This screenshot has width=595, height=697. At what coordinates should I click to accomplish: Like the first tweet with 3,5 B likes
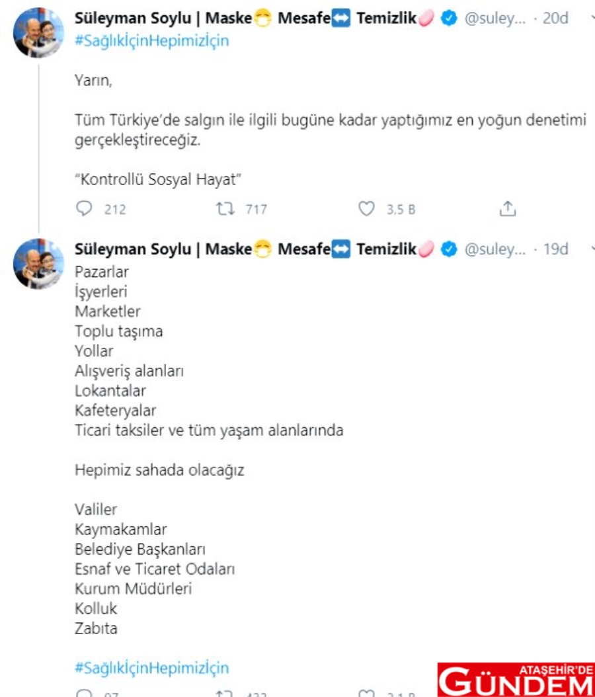point(366,210)
